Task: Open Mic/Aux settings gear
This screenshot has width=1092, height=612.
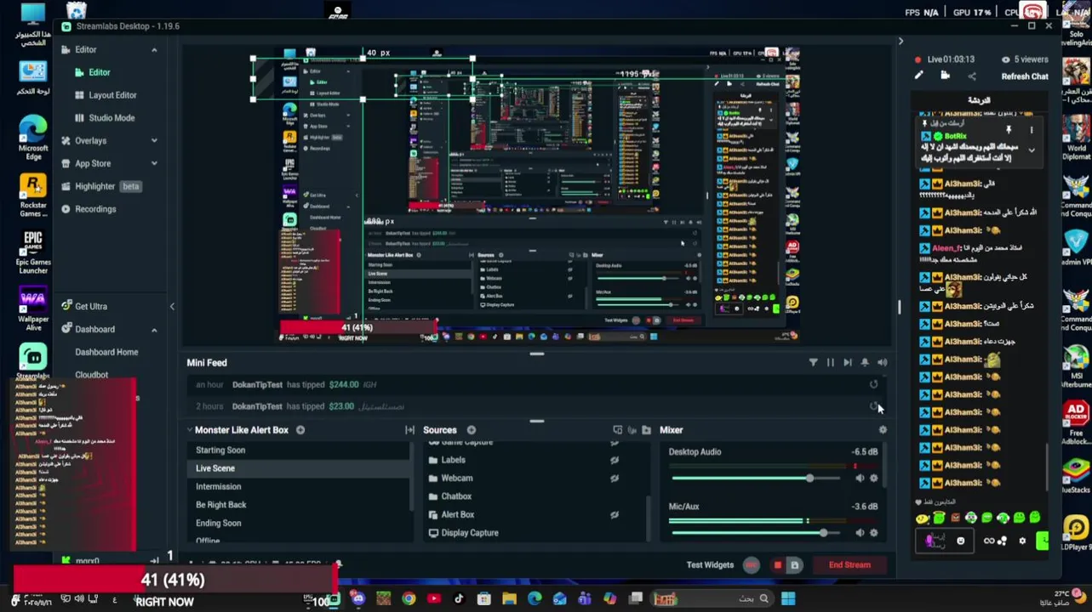Action: coord(873,533)
